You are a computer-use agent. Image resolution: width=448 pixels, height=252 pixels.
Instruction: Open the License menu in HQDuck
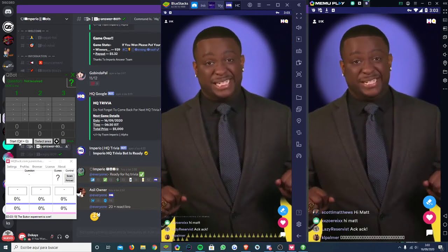(50, 167)
